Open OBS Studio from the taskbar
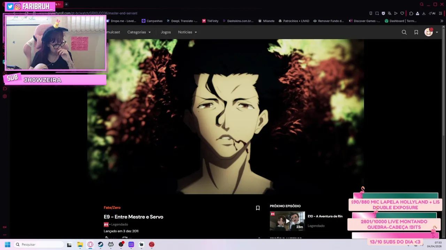This screenshot has width=446, height=250. tap(121, 244)
